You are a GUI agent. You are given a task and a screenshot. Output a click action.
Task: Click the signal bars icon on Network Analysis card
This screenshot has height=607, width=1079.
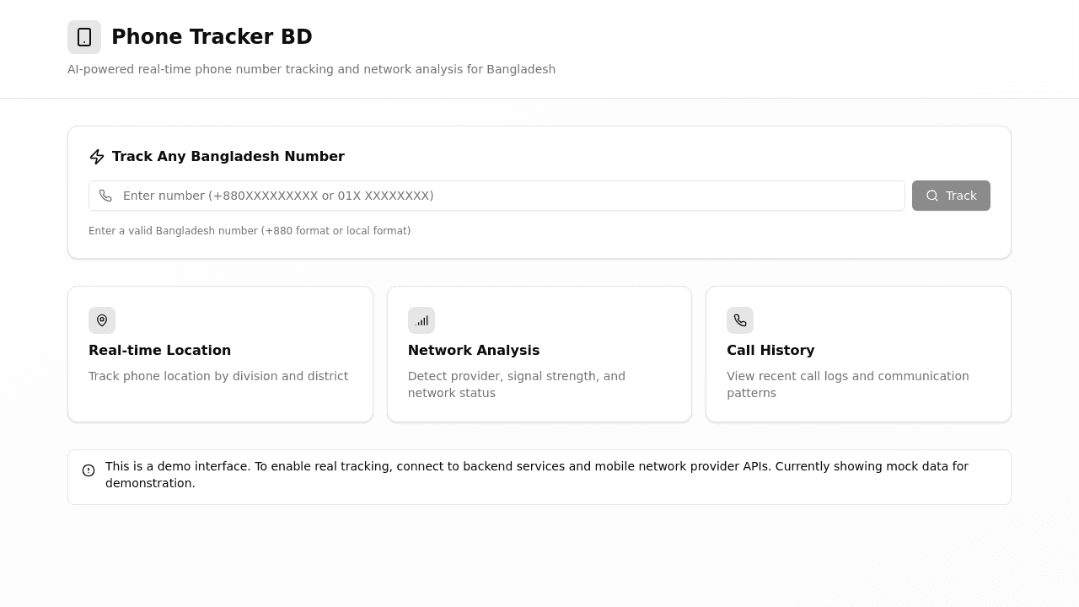pyautogui.click(x=421, y=320)
